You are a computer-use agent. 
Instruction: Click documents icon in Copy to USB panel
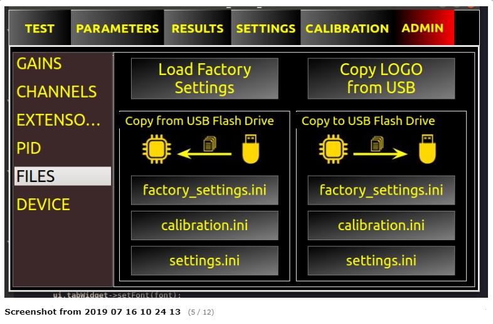(x=378, y=144)
